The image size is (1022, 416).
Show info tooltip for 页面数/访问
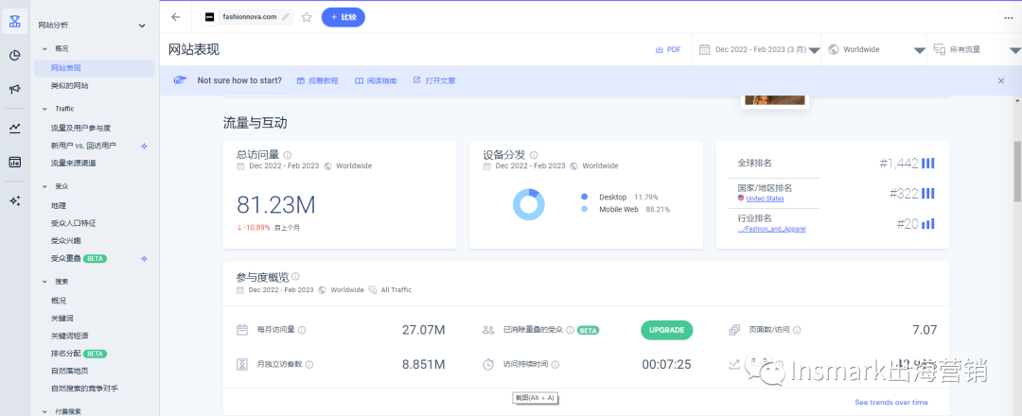pos(797,330)
